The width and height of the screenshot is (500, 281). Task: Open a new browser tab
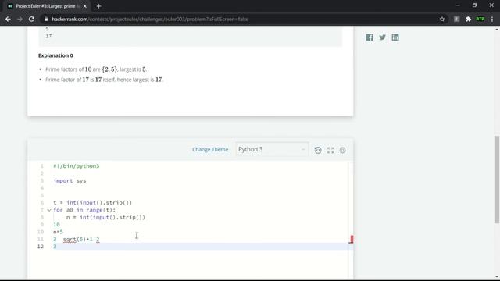(x=98, y=6)
